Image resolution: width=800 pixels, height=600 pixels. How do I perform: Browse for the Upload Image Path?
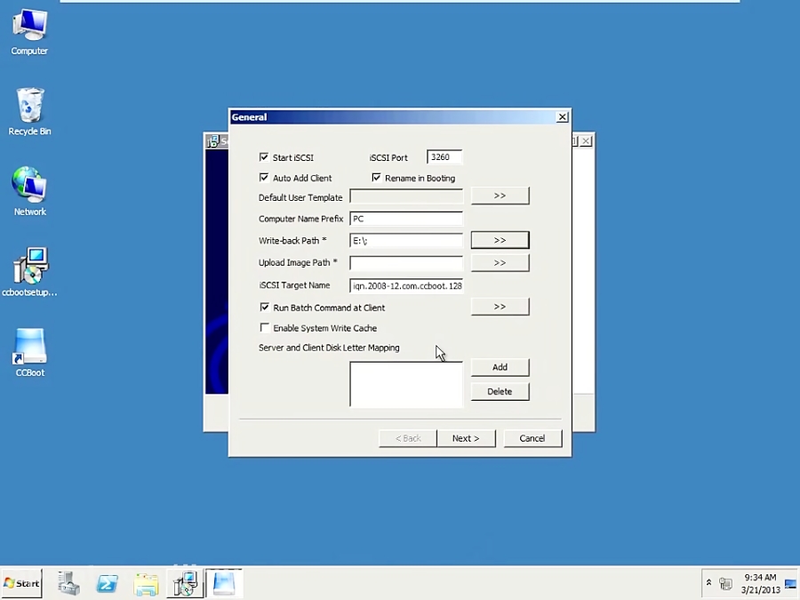click(x=500, y=262)
